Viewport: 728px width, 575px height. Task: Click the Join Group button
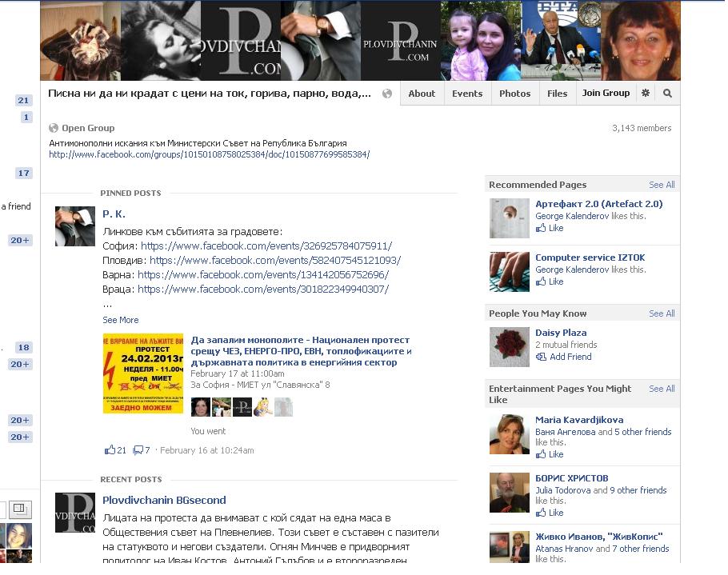point(606,94)
